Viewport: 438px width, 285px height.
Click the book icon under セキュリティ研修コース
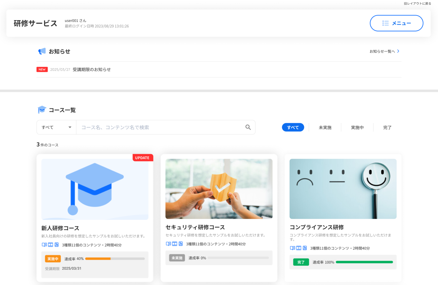pyautogui.click(x=168, y=244)
